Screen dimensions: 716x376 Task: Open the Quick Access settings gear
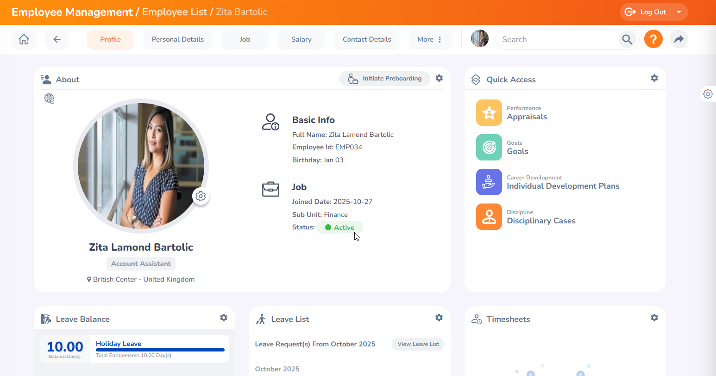tap(654, 78)
